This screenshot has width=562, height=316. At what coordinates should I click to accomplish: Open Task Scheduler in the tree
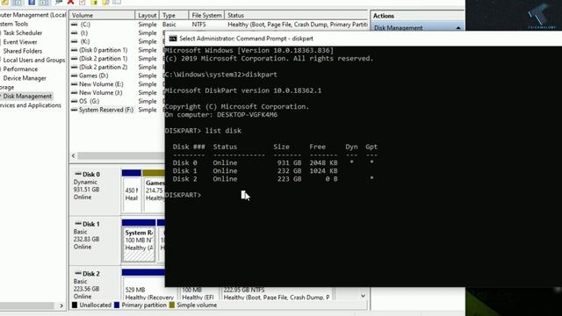pos(23,33)
